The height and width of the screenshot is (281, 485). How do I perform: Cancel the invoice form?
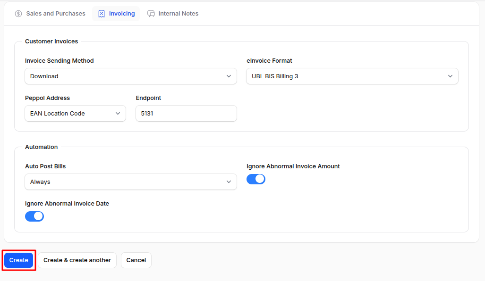tap(136, 260)
